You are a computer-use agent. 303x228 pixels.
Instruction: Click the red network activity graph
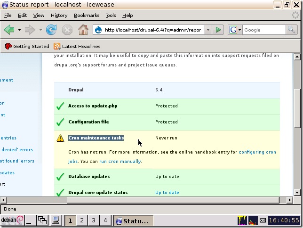[x=253, y=220]
